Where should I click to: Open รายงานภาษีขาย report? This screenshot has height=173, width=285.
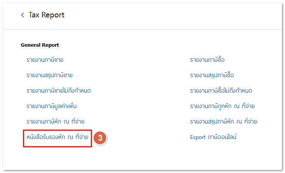click(x=45, y=60)
